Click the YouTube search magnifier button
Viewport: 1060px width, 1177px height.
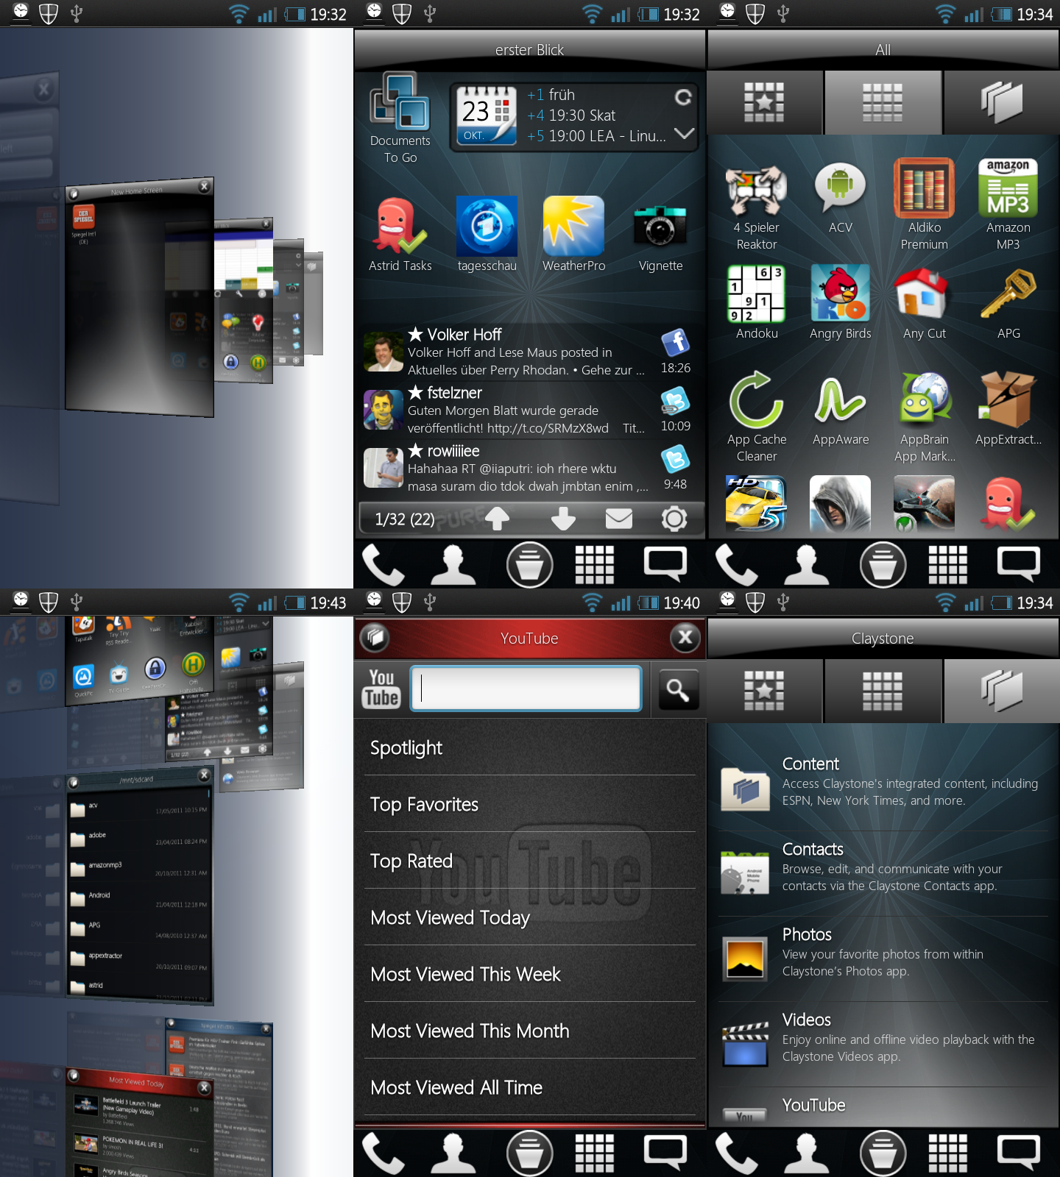pos(678,690)
